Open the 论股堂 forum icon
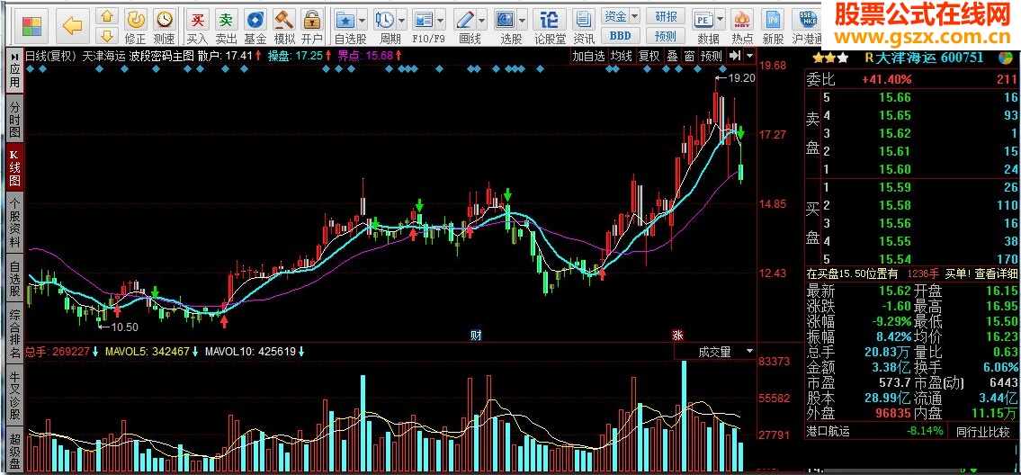 point(551,18)
